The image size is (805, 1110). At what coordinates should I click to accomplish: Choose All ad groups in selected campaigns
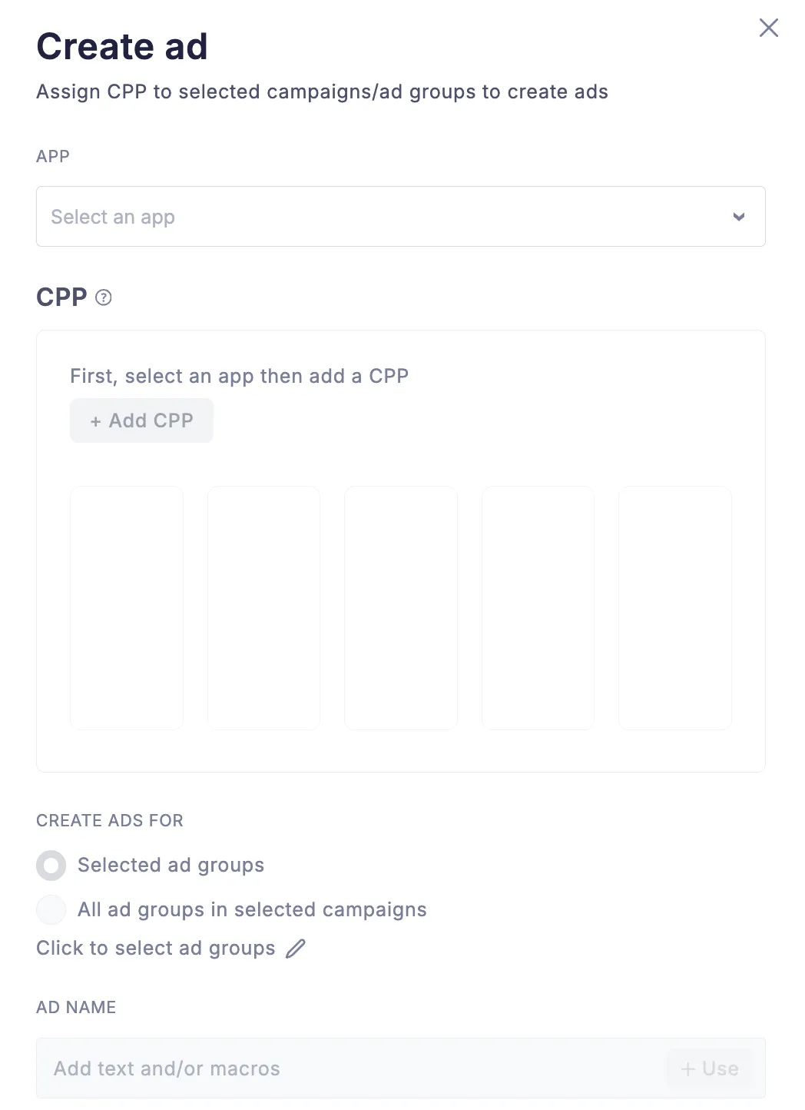point(51,909)
